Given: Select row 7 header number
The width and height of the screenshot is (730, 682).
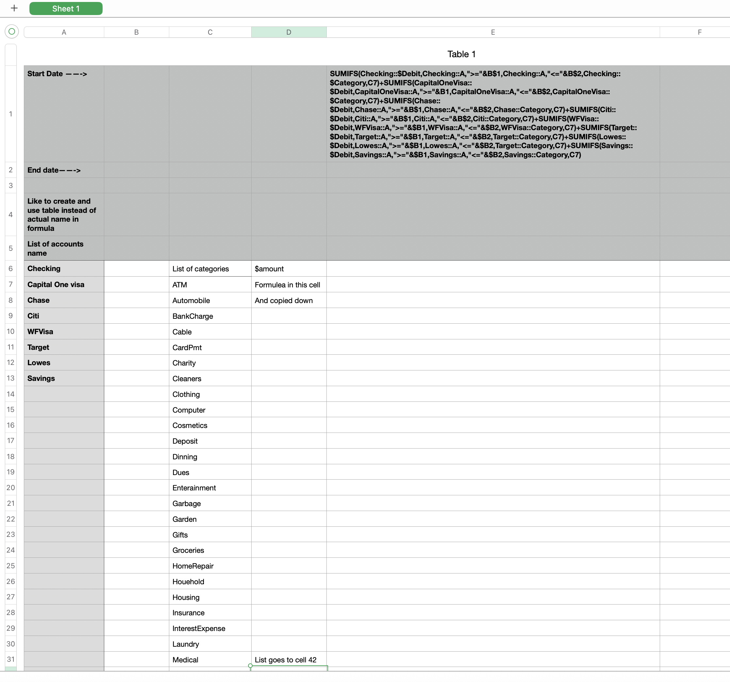Looking at the screenshot, I should [x=11, y=284].
